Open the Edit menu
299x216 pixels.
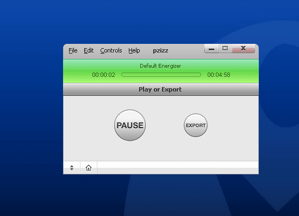coord(89,50)
